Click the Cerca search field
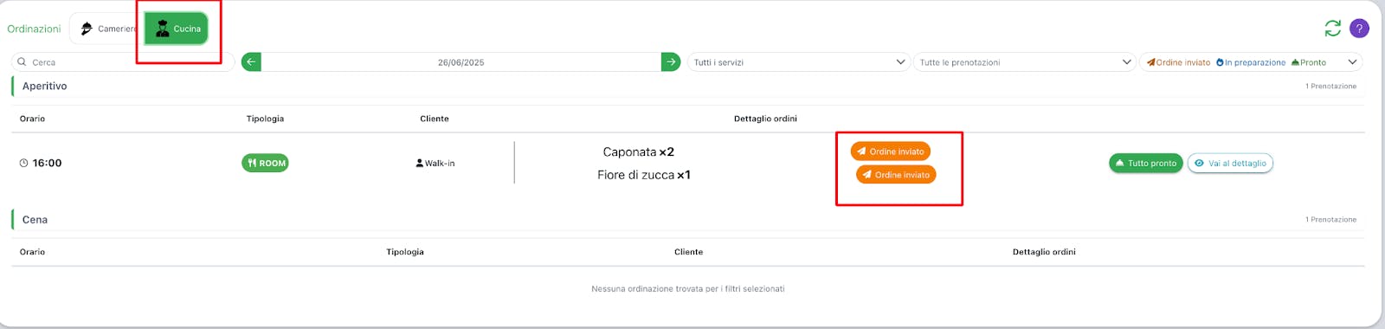The width and height of the screenshot is (1385, 329). coord(123,62)
